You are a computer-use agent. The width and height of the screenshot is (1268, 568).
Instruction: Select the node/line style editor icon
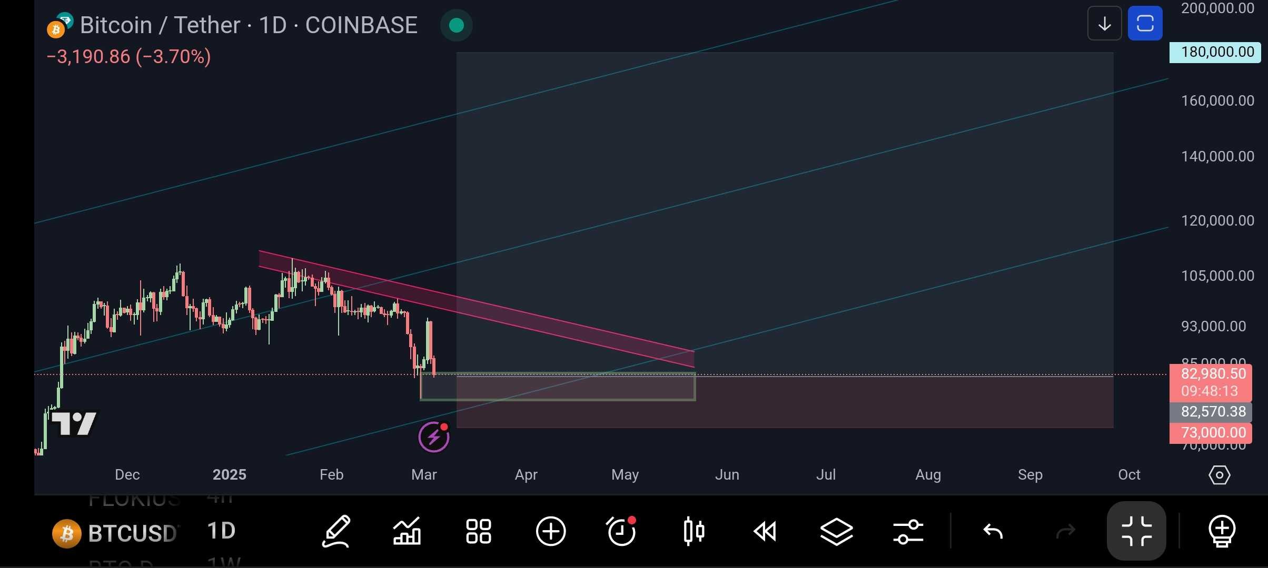click(x=908, y=532)
